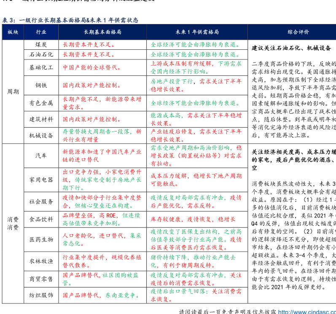Image resolution: width=336 pixels, height=314 pixels.
Task: Select the '石油石化' industry cell
Action: (x=41, y=54)
